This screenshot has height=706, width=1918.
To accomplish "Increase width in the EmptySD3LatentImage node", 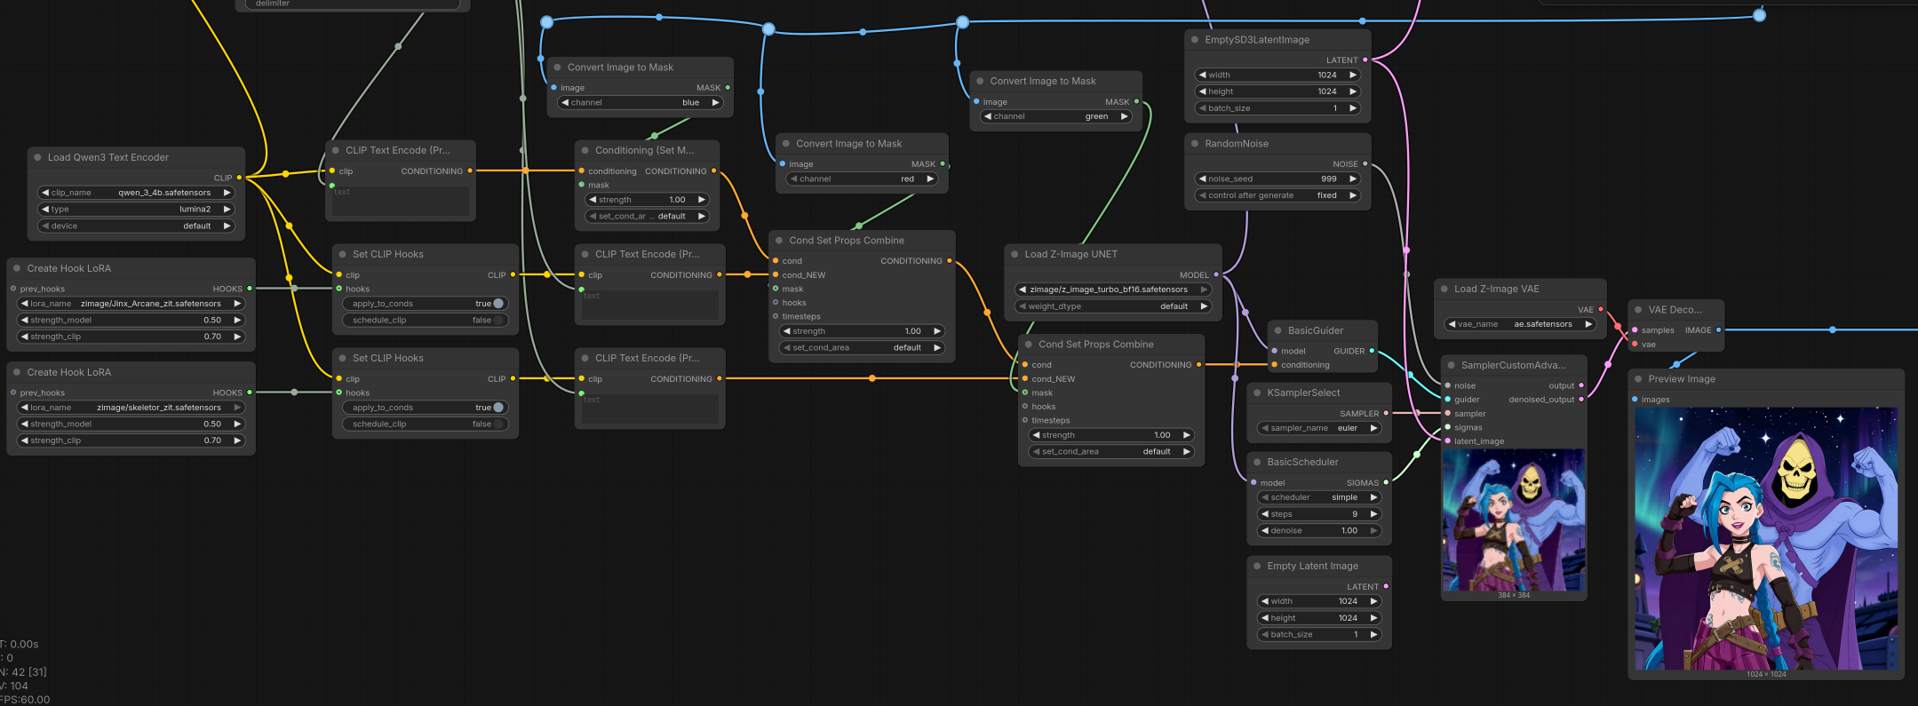I will pyautogui.click(x=1353, y=75).
